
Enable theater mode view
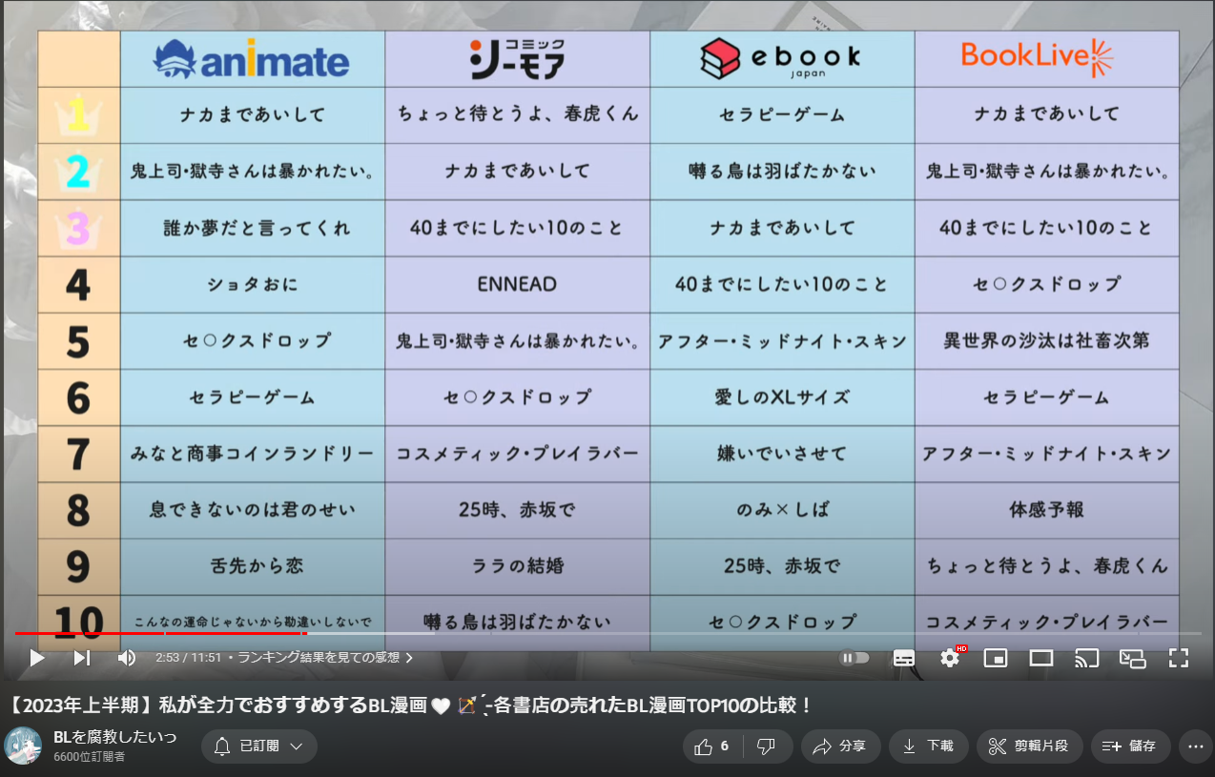pos(1041,658)
